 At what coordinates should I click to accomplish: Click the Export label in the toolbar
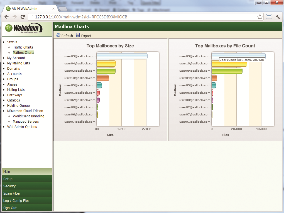86,36
